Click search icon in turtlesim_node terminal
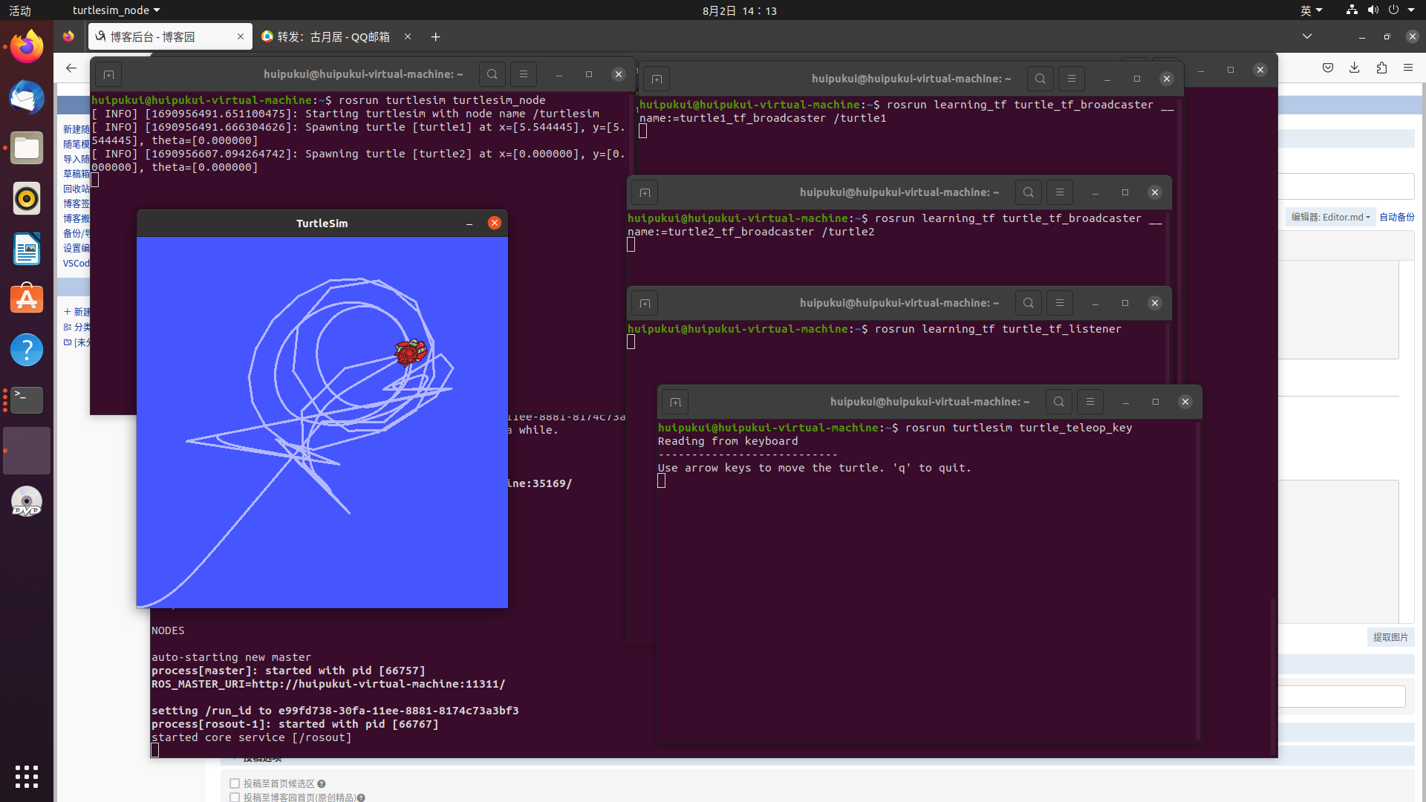The width and height of the screenshot is (1426, 802). pyautogui.click(x=492, y=74)
